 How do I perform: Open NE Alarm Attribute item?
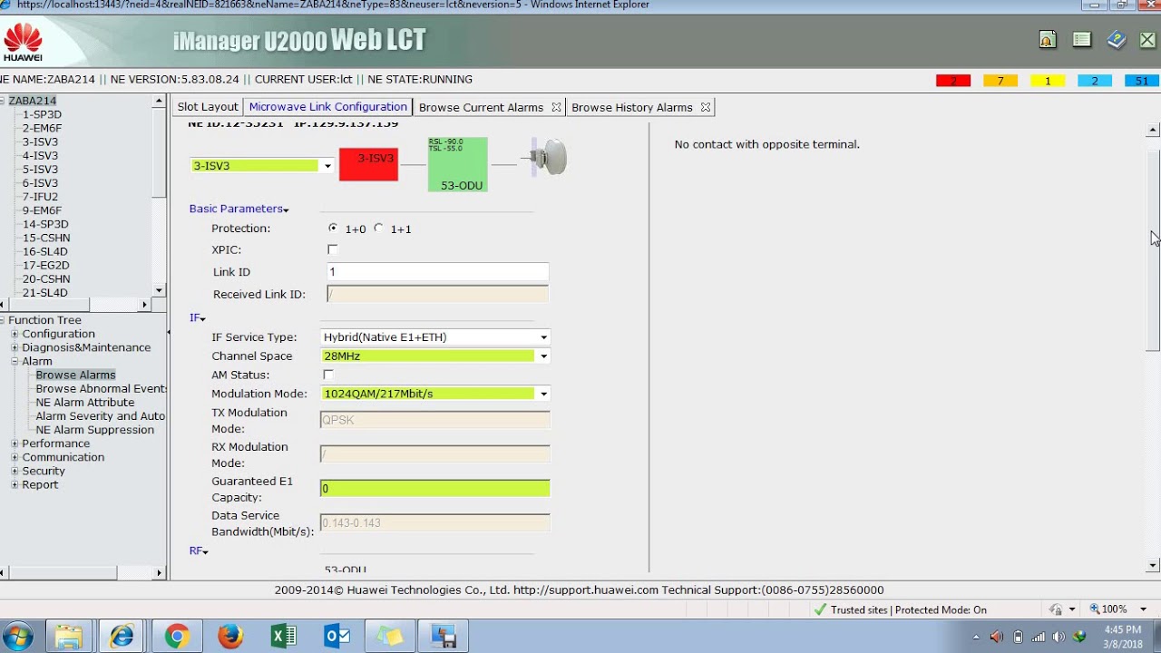85,402
